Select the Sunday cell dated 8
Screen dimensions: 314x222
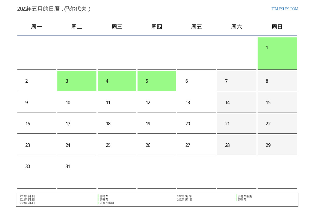click(277, 81)
